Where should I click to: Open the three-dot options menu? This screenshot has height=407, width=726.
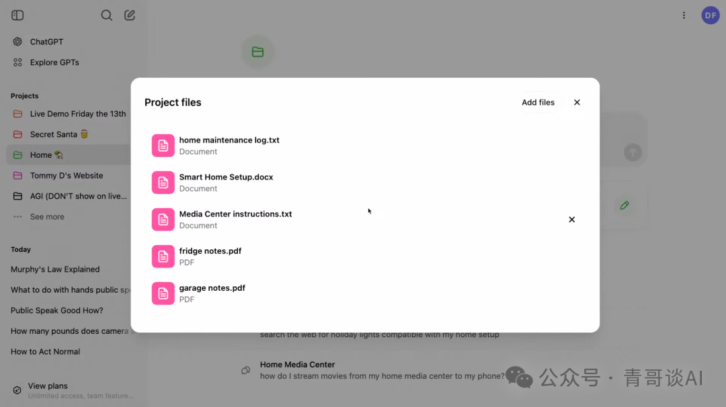(684, 15)
